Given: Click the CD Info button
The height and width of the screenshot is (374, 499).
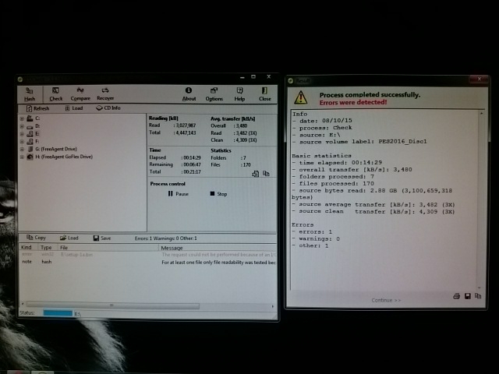Looking at the screenshot, I should (108, 108).
